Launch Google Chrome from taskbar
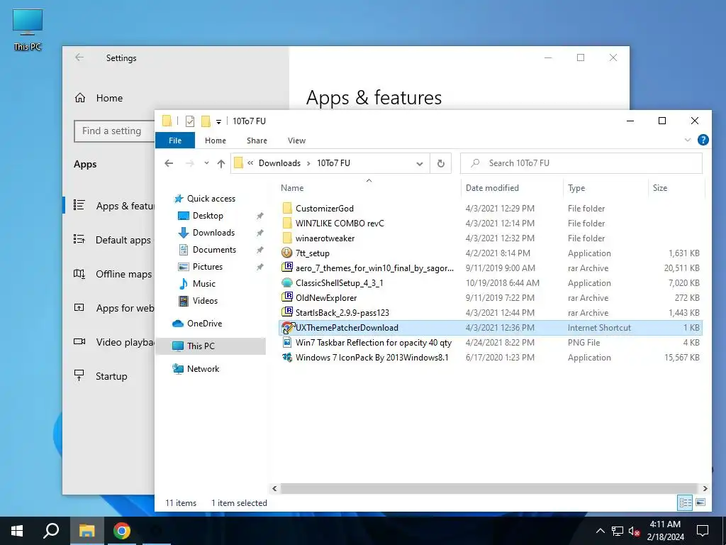Image resolution: width=726 pixels, height=545 pixels. [x=122, y=531]
